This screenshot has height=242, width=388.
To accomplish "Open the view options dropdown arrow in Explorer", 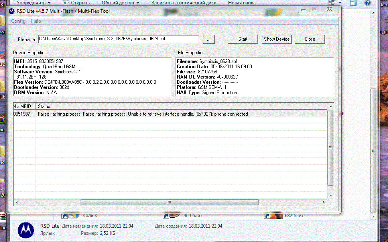I will [x=340, y=3].
